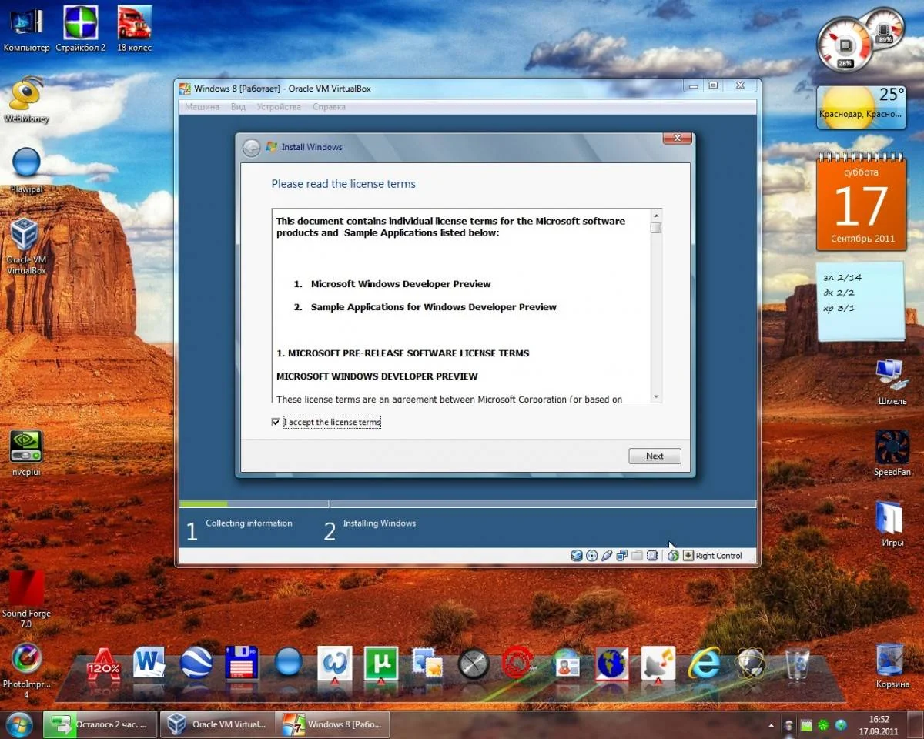Switch to the Windows 8 [Работает] taskbar button

coord(332,724)
